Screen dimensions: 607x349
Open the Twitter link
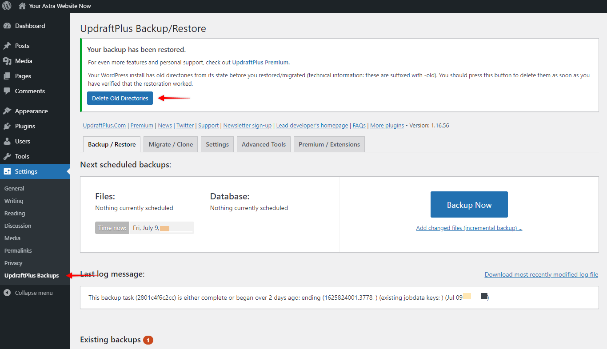pos(185,125)
